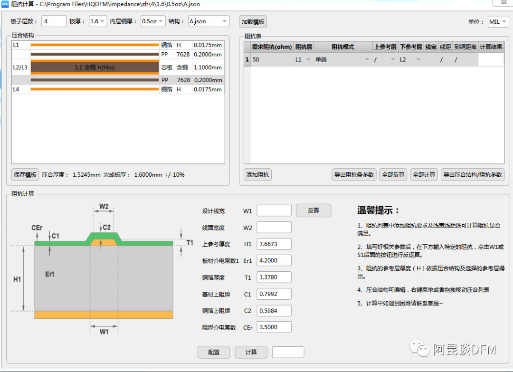
Task: Click the 配置 configuration button
Action: pyautogui.click(x=214, y=352)
